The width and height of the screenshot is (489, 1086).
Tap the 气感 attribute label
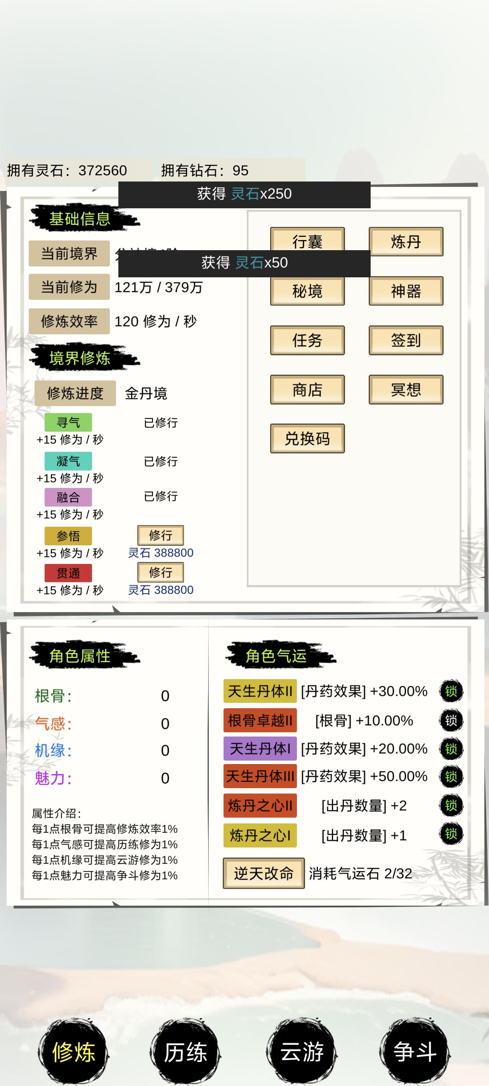pos(54,724)
